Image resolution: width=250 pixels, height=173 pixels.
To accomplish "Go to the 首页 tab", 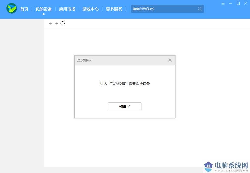I will coord(24,9).
